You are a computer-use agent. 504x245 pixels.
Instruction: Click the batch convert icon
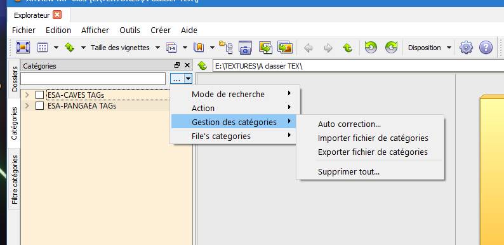(265, 48)
